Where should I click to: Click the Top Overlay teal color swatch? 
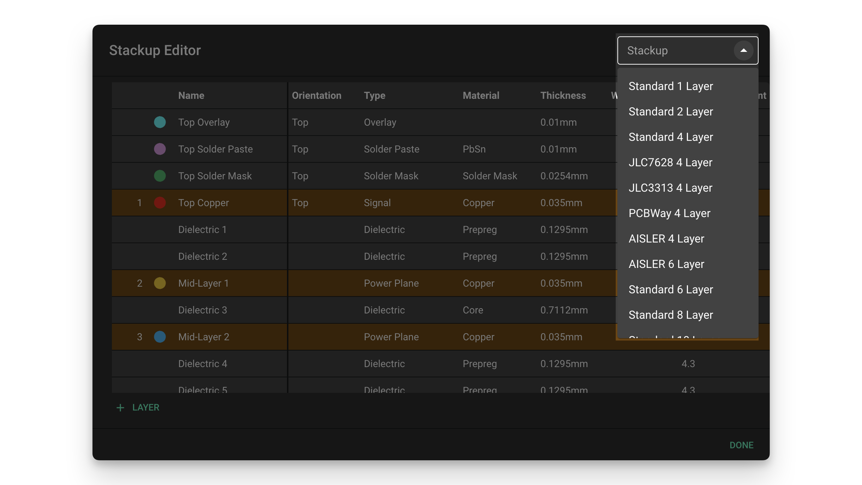click(160, 122)
